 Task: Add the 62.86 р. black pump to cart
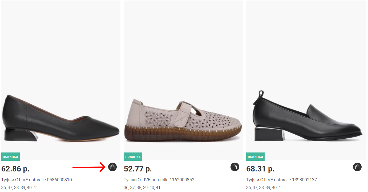click(x=112, y=167)
